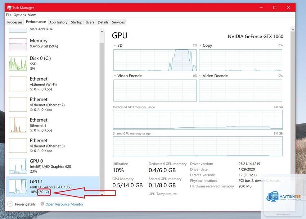Click the DirectX value '12 (FL 12.1)'
This screenshot has width=306, height=219.
point(247,175)
